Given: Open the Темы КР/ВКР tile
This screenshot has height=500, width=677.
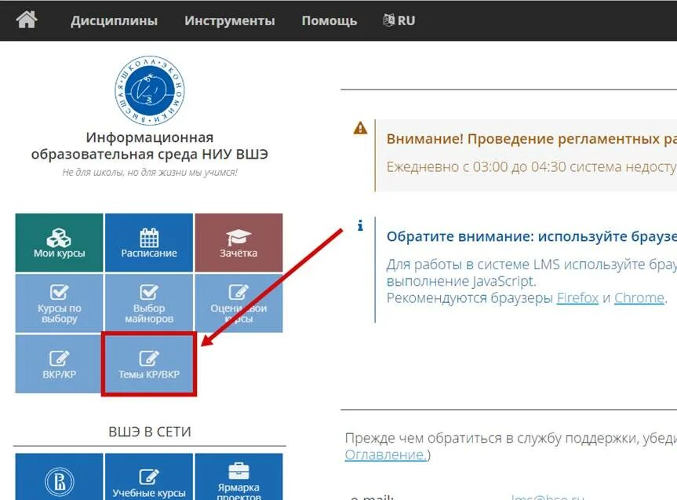Looking at the screenshot, I should point(149,364).
